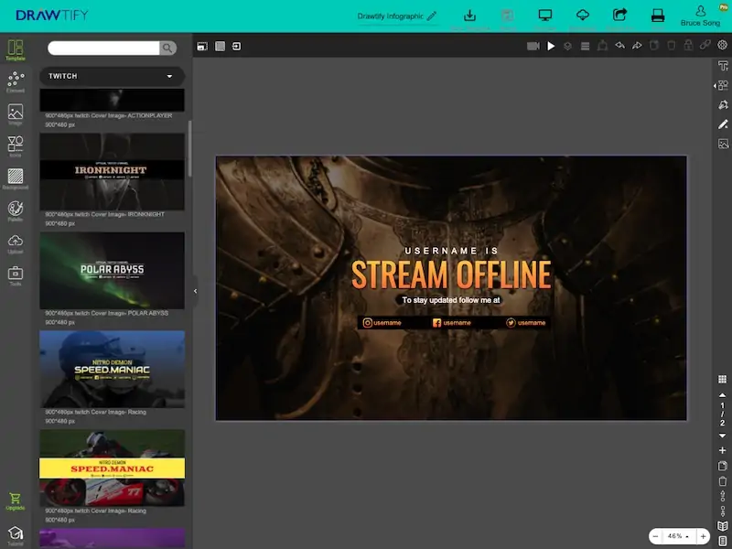
Task: Select the blue SPEED.MANIAC racing template
Action: (112, 369)
